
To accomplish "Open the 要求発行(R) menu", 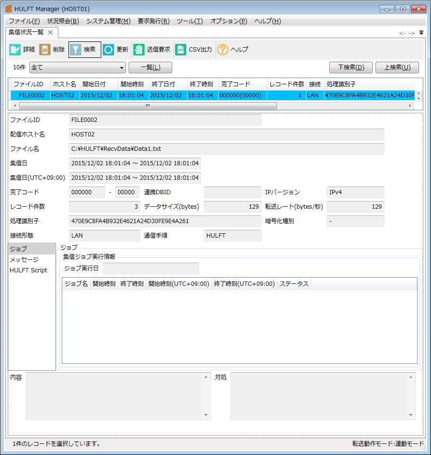I will [153, 21].
